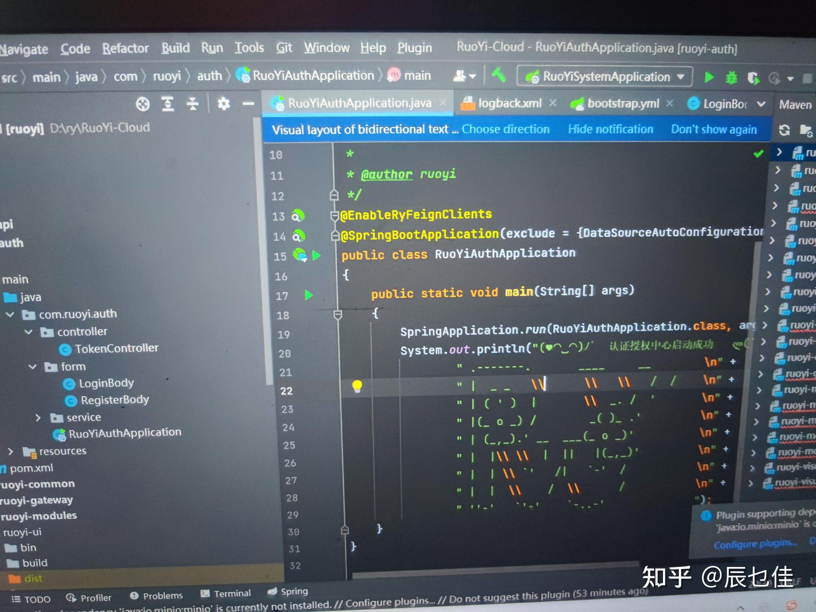Click the lightbulb intention icon at line 22
Image resolution: width=816 pixels, height=612 pixels.
pos(357,386)
